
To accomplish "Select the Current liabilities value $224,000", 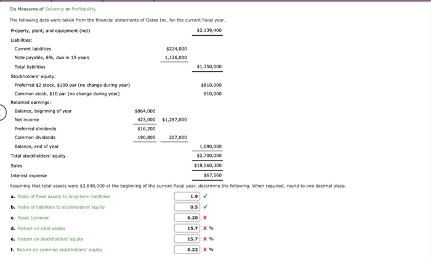I will pos(177,49).
